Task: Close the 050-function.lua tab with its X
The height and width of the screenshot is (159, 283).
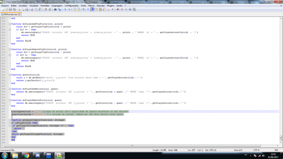Action: (19, 14)
